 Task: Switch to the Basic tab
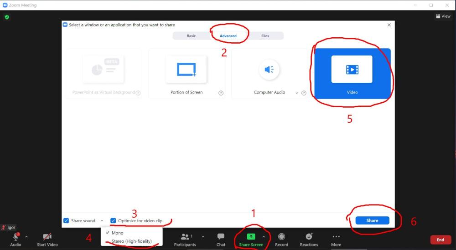click(191, 36)
